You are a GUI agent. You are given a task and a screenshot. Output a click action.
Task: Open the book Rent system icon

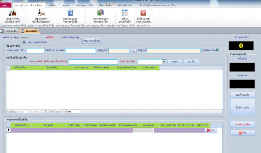pyautogui.click(x=13, y=13)
